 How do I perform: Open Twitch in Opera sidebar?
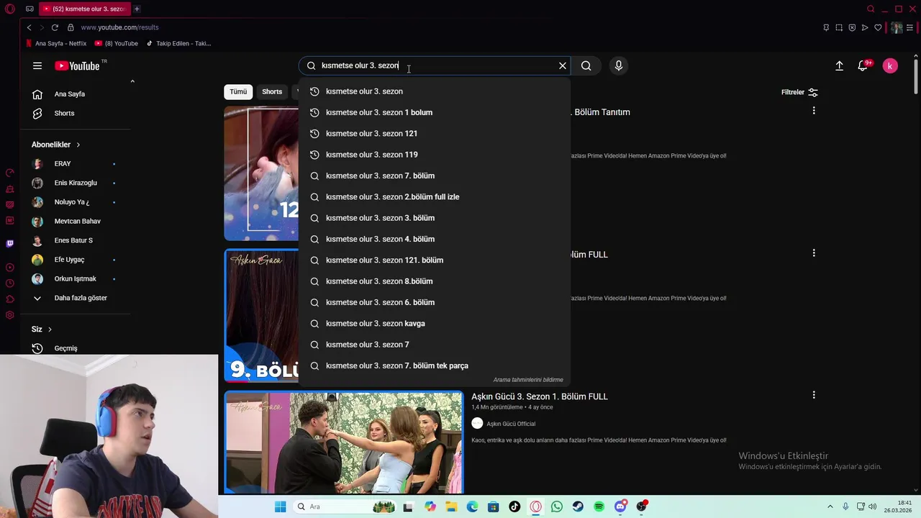point(10,243)
